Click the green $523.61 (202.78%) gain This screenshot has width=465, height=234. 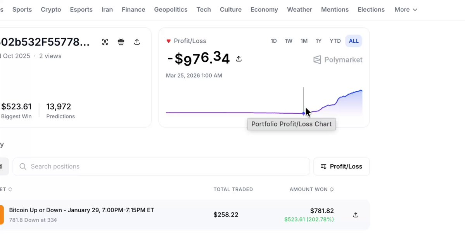309,220
